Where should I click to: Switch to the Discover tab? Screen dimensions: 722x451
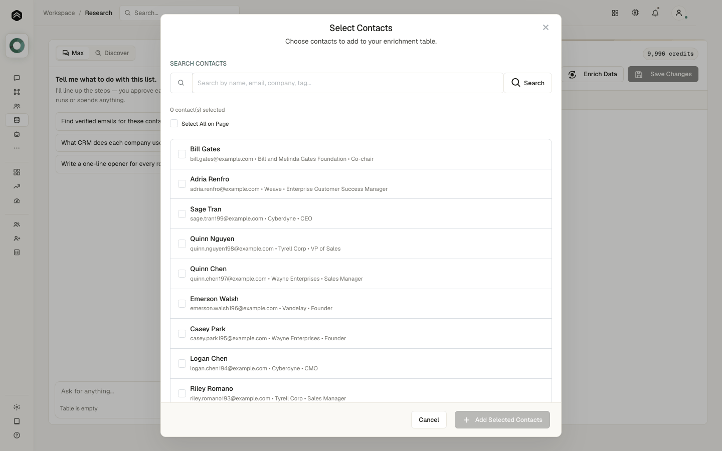(112, 53)
